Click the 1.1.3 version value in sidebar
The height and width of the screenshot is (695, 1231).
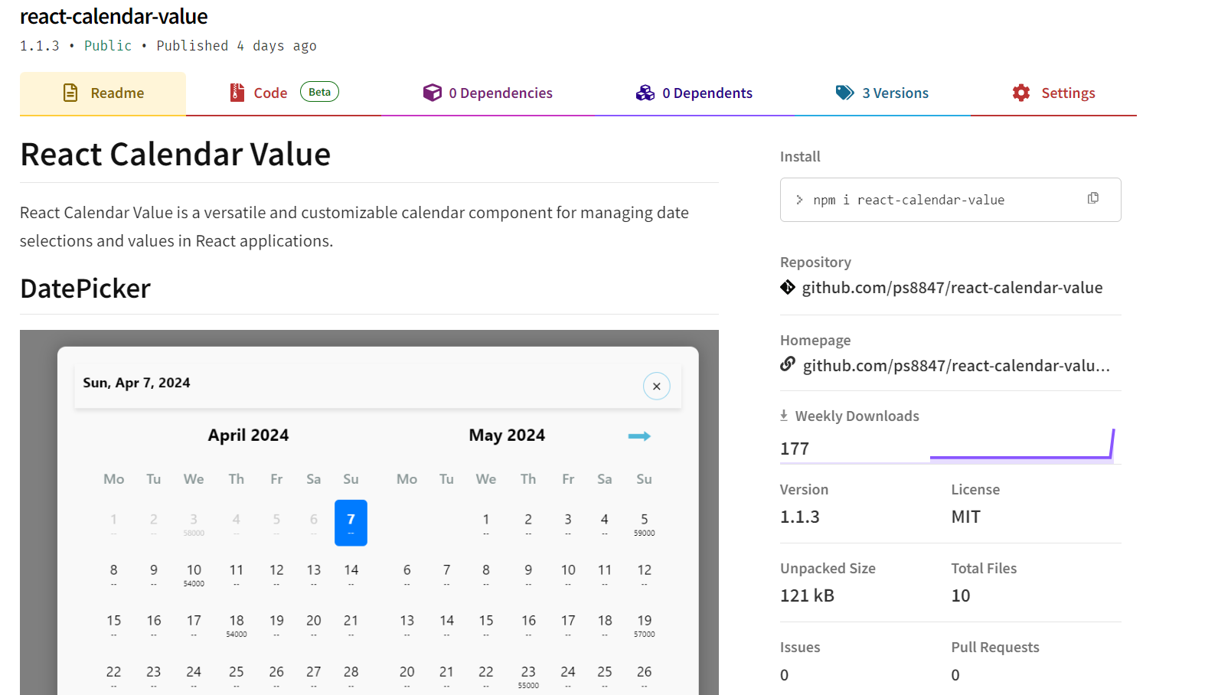(799, 517)
